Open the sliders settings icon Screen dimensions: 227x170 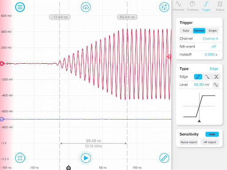coord(164,7)
